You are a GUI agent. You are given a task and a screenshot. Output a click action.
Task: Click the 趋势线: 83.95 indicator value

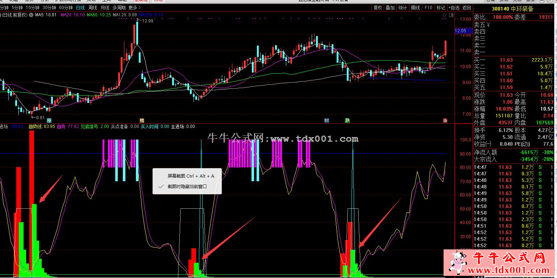click(x=42, y=126)
